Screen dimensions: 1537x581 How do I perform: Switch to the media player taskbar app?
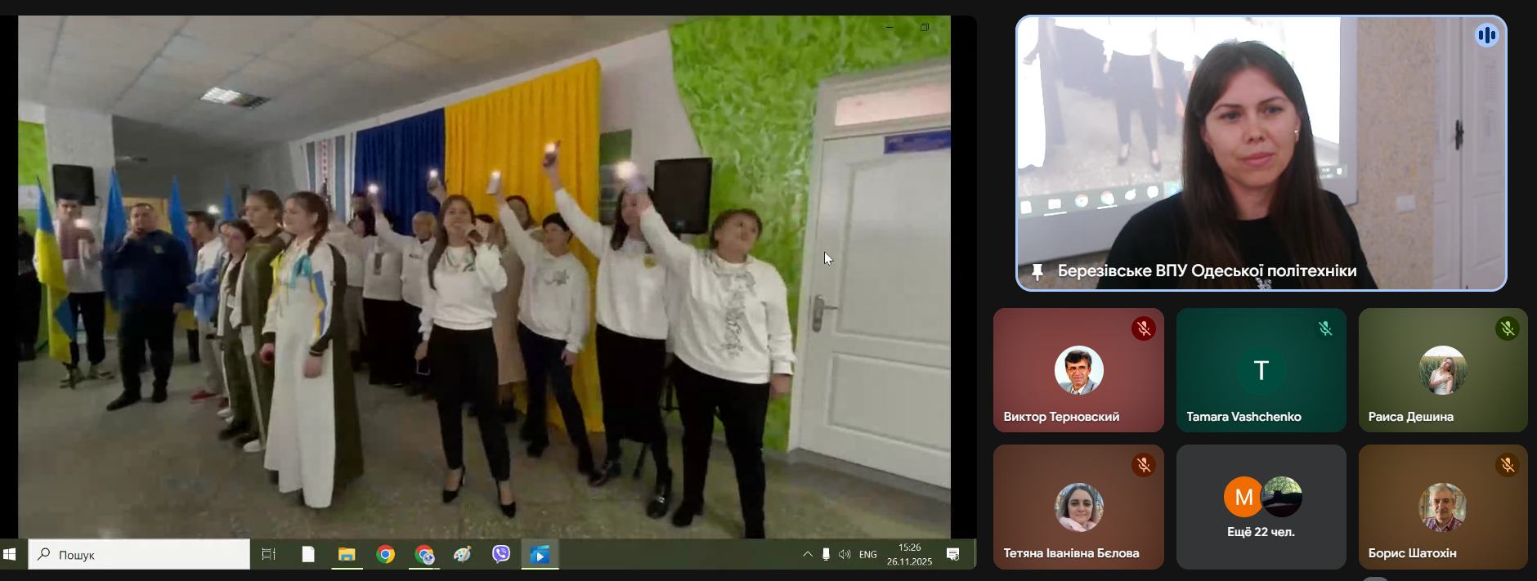[x=540, y=554]
